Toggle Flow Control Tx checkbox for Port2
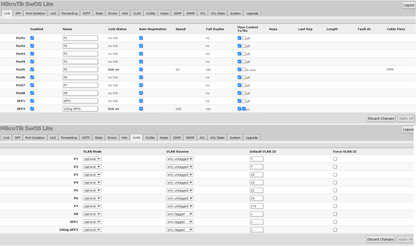 pyautogui.click(x=239, y=46)
